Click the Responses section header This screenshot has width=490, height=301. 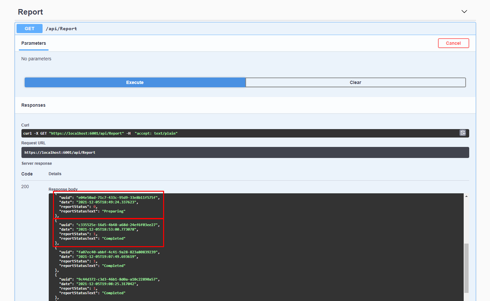tap(33, 105)
